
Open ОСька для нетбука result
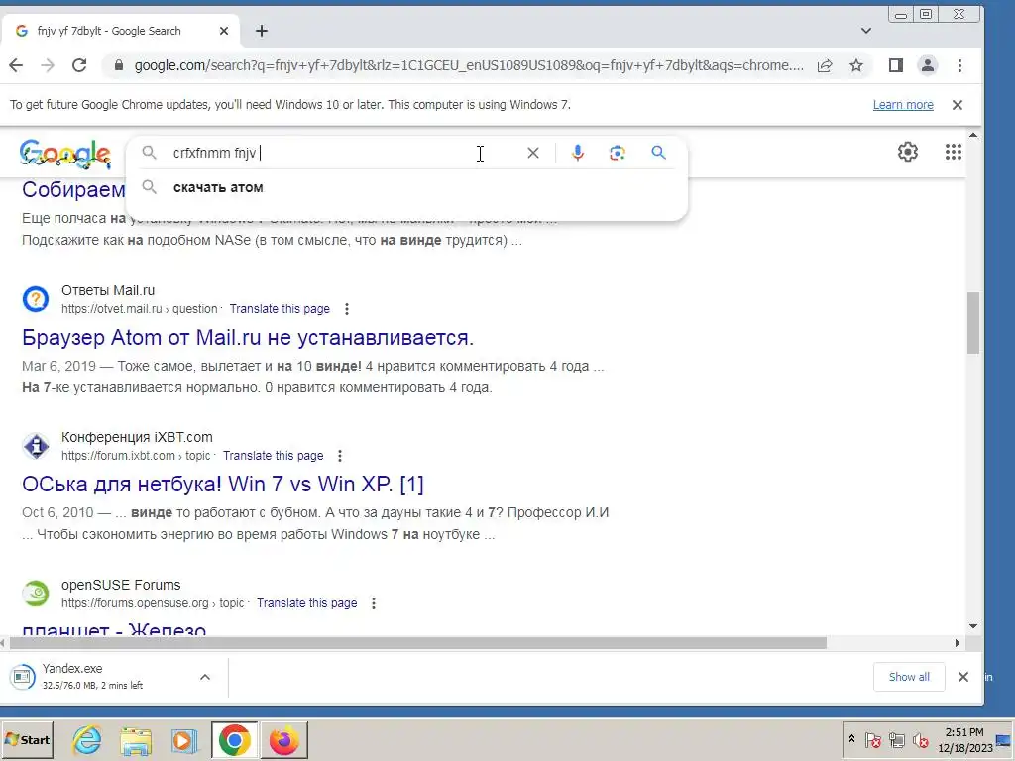point(223,484)
